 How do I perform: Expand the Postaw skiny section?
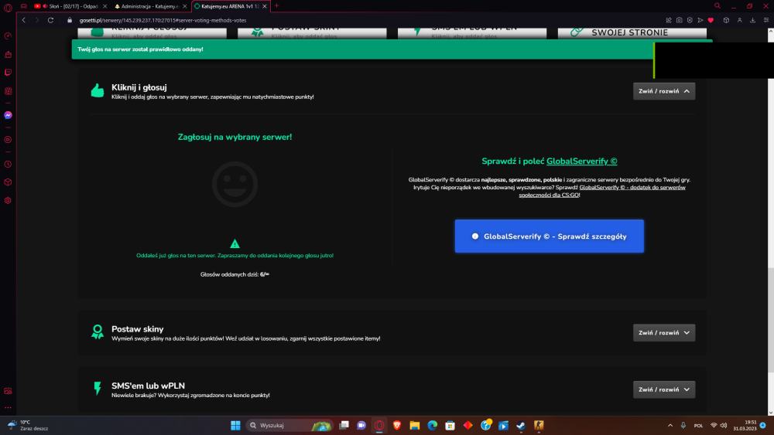[664, 332]
